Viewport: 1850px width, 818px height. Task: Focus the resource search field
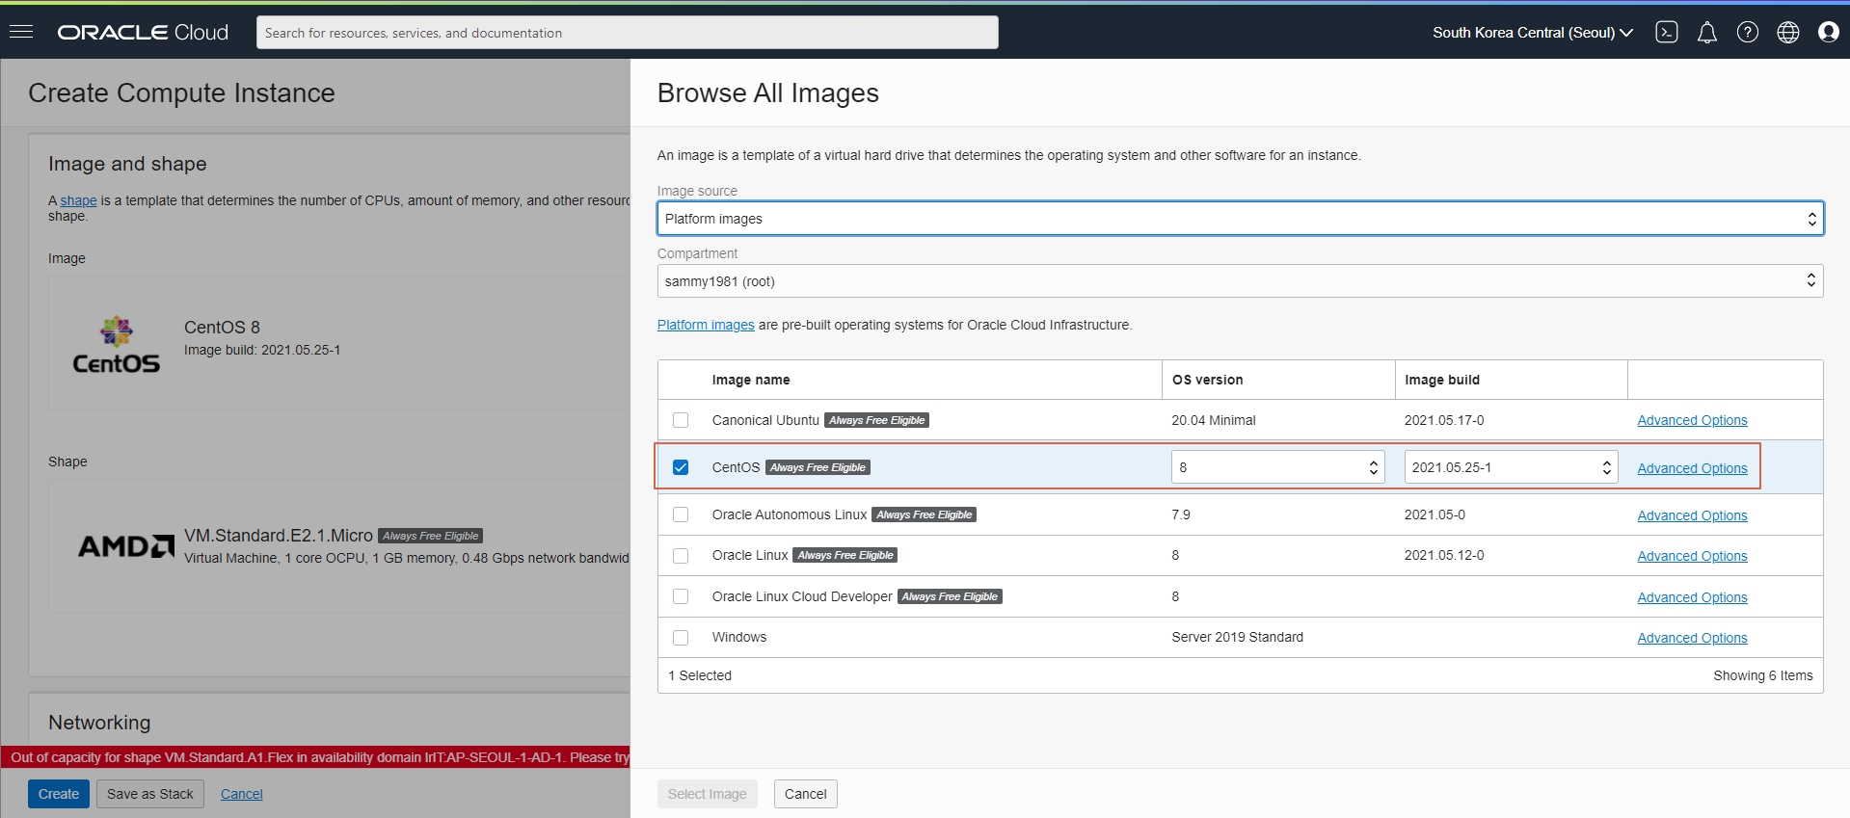(627, 32)
